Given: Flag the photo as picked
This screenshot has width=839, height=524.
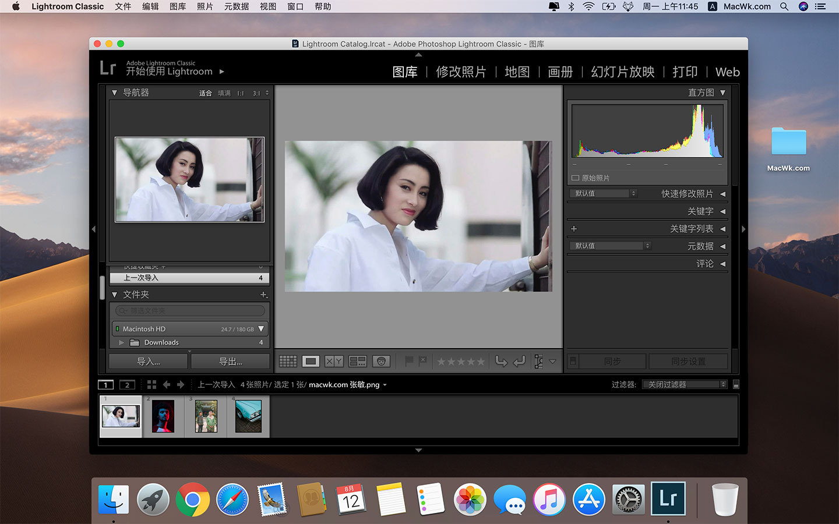Looking at the screenshot, I should (x=409, y=362).
